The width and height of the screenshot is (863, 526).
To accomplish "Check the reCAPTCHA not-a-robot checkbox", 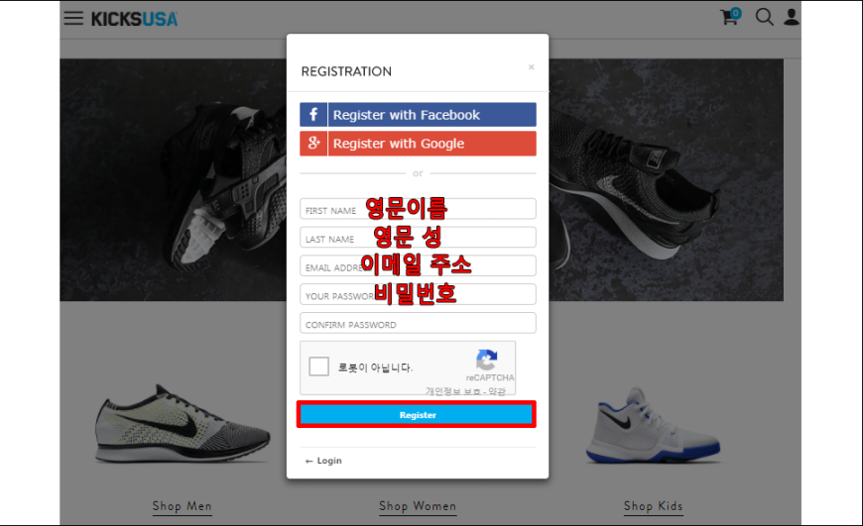I will pyautogui.click(x=318, y=367).
